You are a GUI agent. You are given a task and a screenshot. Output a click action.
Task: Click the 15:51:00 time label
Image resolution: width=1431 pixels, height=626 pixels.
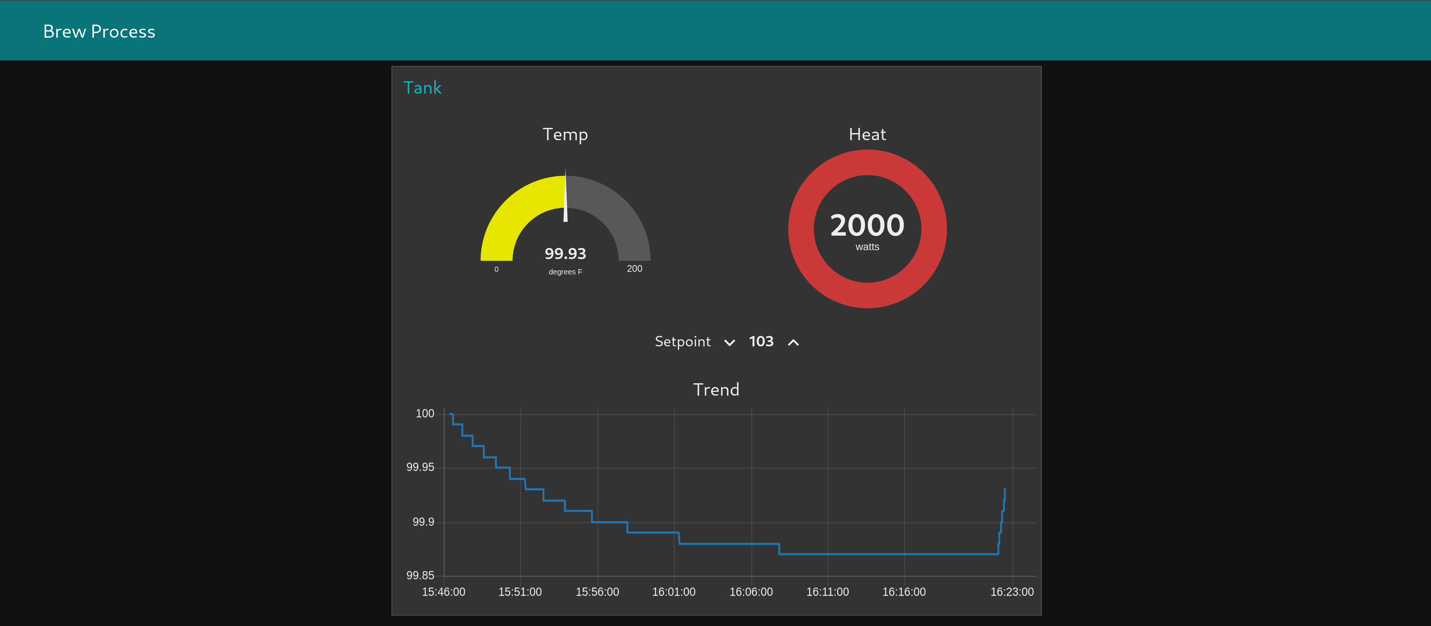(x=520, y=592)
